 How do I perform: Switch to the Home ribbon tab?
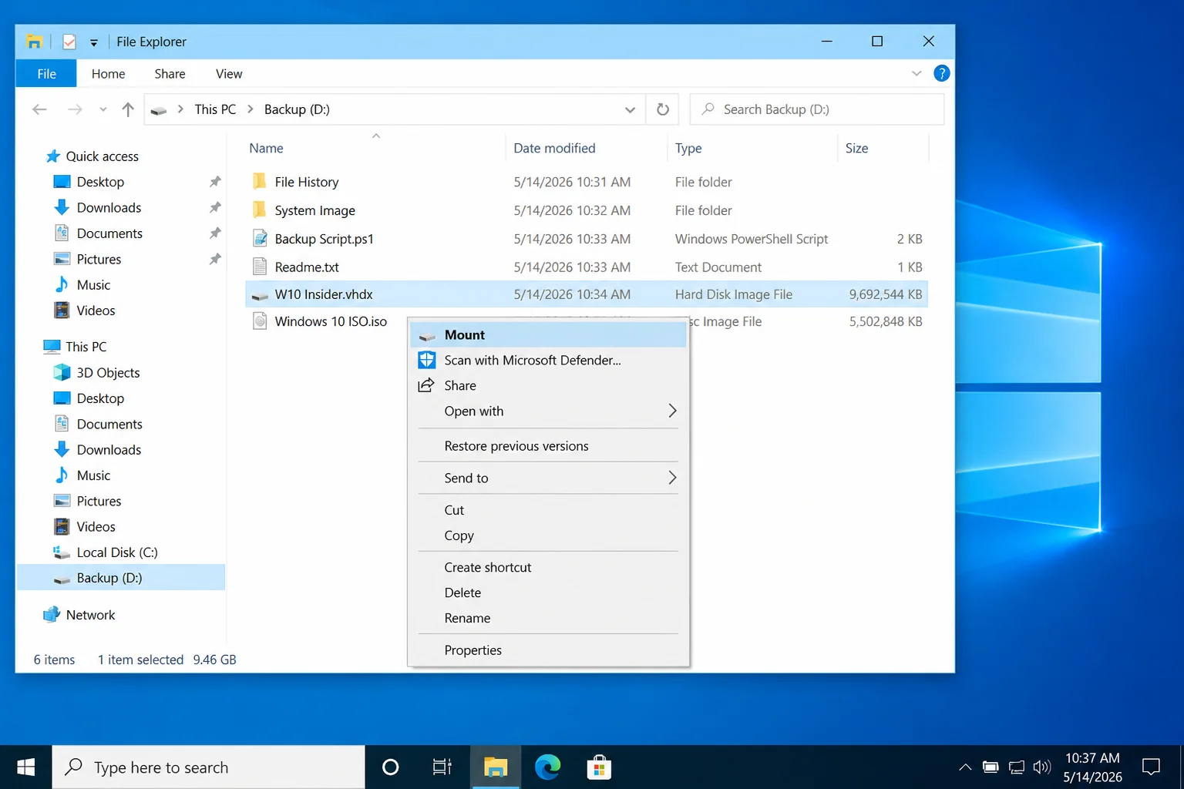pyautogui.click(x=108, y=74)
